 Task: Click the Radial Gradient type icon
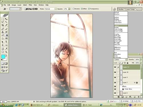[x=28, y=9]
